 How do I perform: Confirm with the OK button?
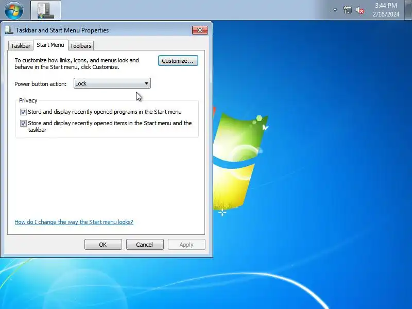tap(103, 245)
